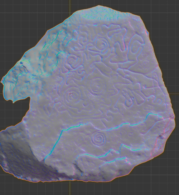Click the 3D cursor crosshair on the rock
The height and width of the screenshot is (195, 179).
point(70,94)
